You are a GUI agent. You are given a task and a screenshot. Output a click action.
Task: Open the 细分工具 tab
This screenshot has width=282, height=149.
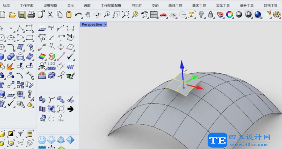[x=247, y=6]
